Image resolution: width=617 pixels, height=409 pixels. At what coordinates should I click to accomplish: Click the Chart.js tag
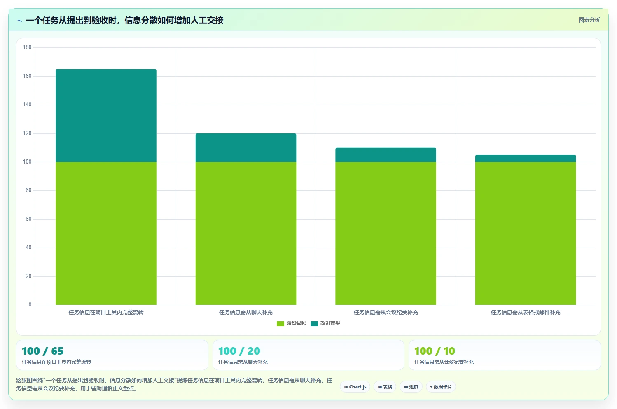(x=355, y=387)
